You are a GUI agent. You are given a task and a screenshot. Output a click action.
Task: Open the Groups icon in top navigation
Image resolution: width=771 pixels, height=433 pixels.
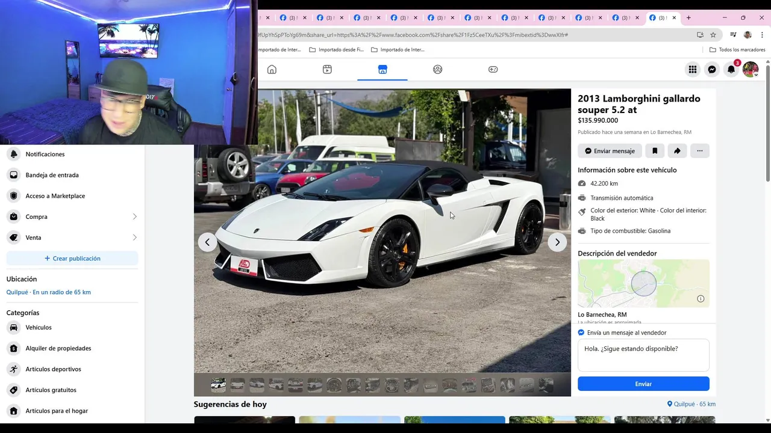pos(438,70)
